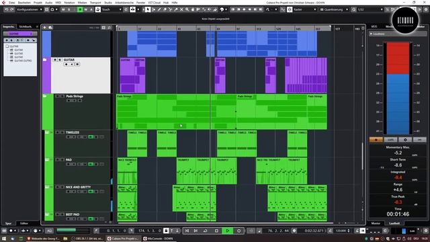Click the orange reset button under loudness meter

376,140
